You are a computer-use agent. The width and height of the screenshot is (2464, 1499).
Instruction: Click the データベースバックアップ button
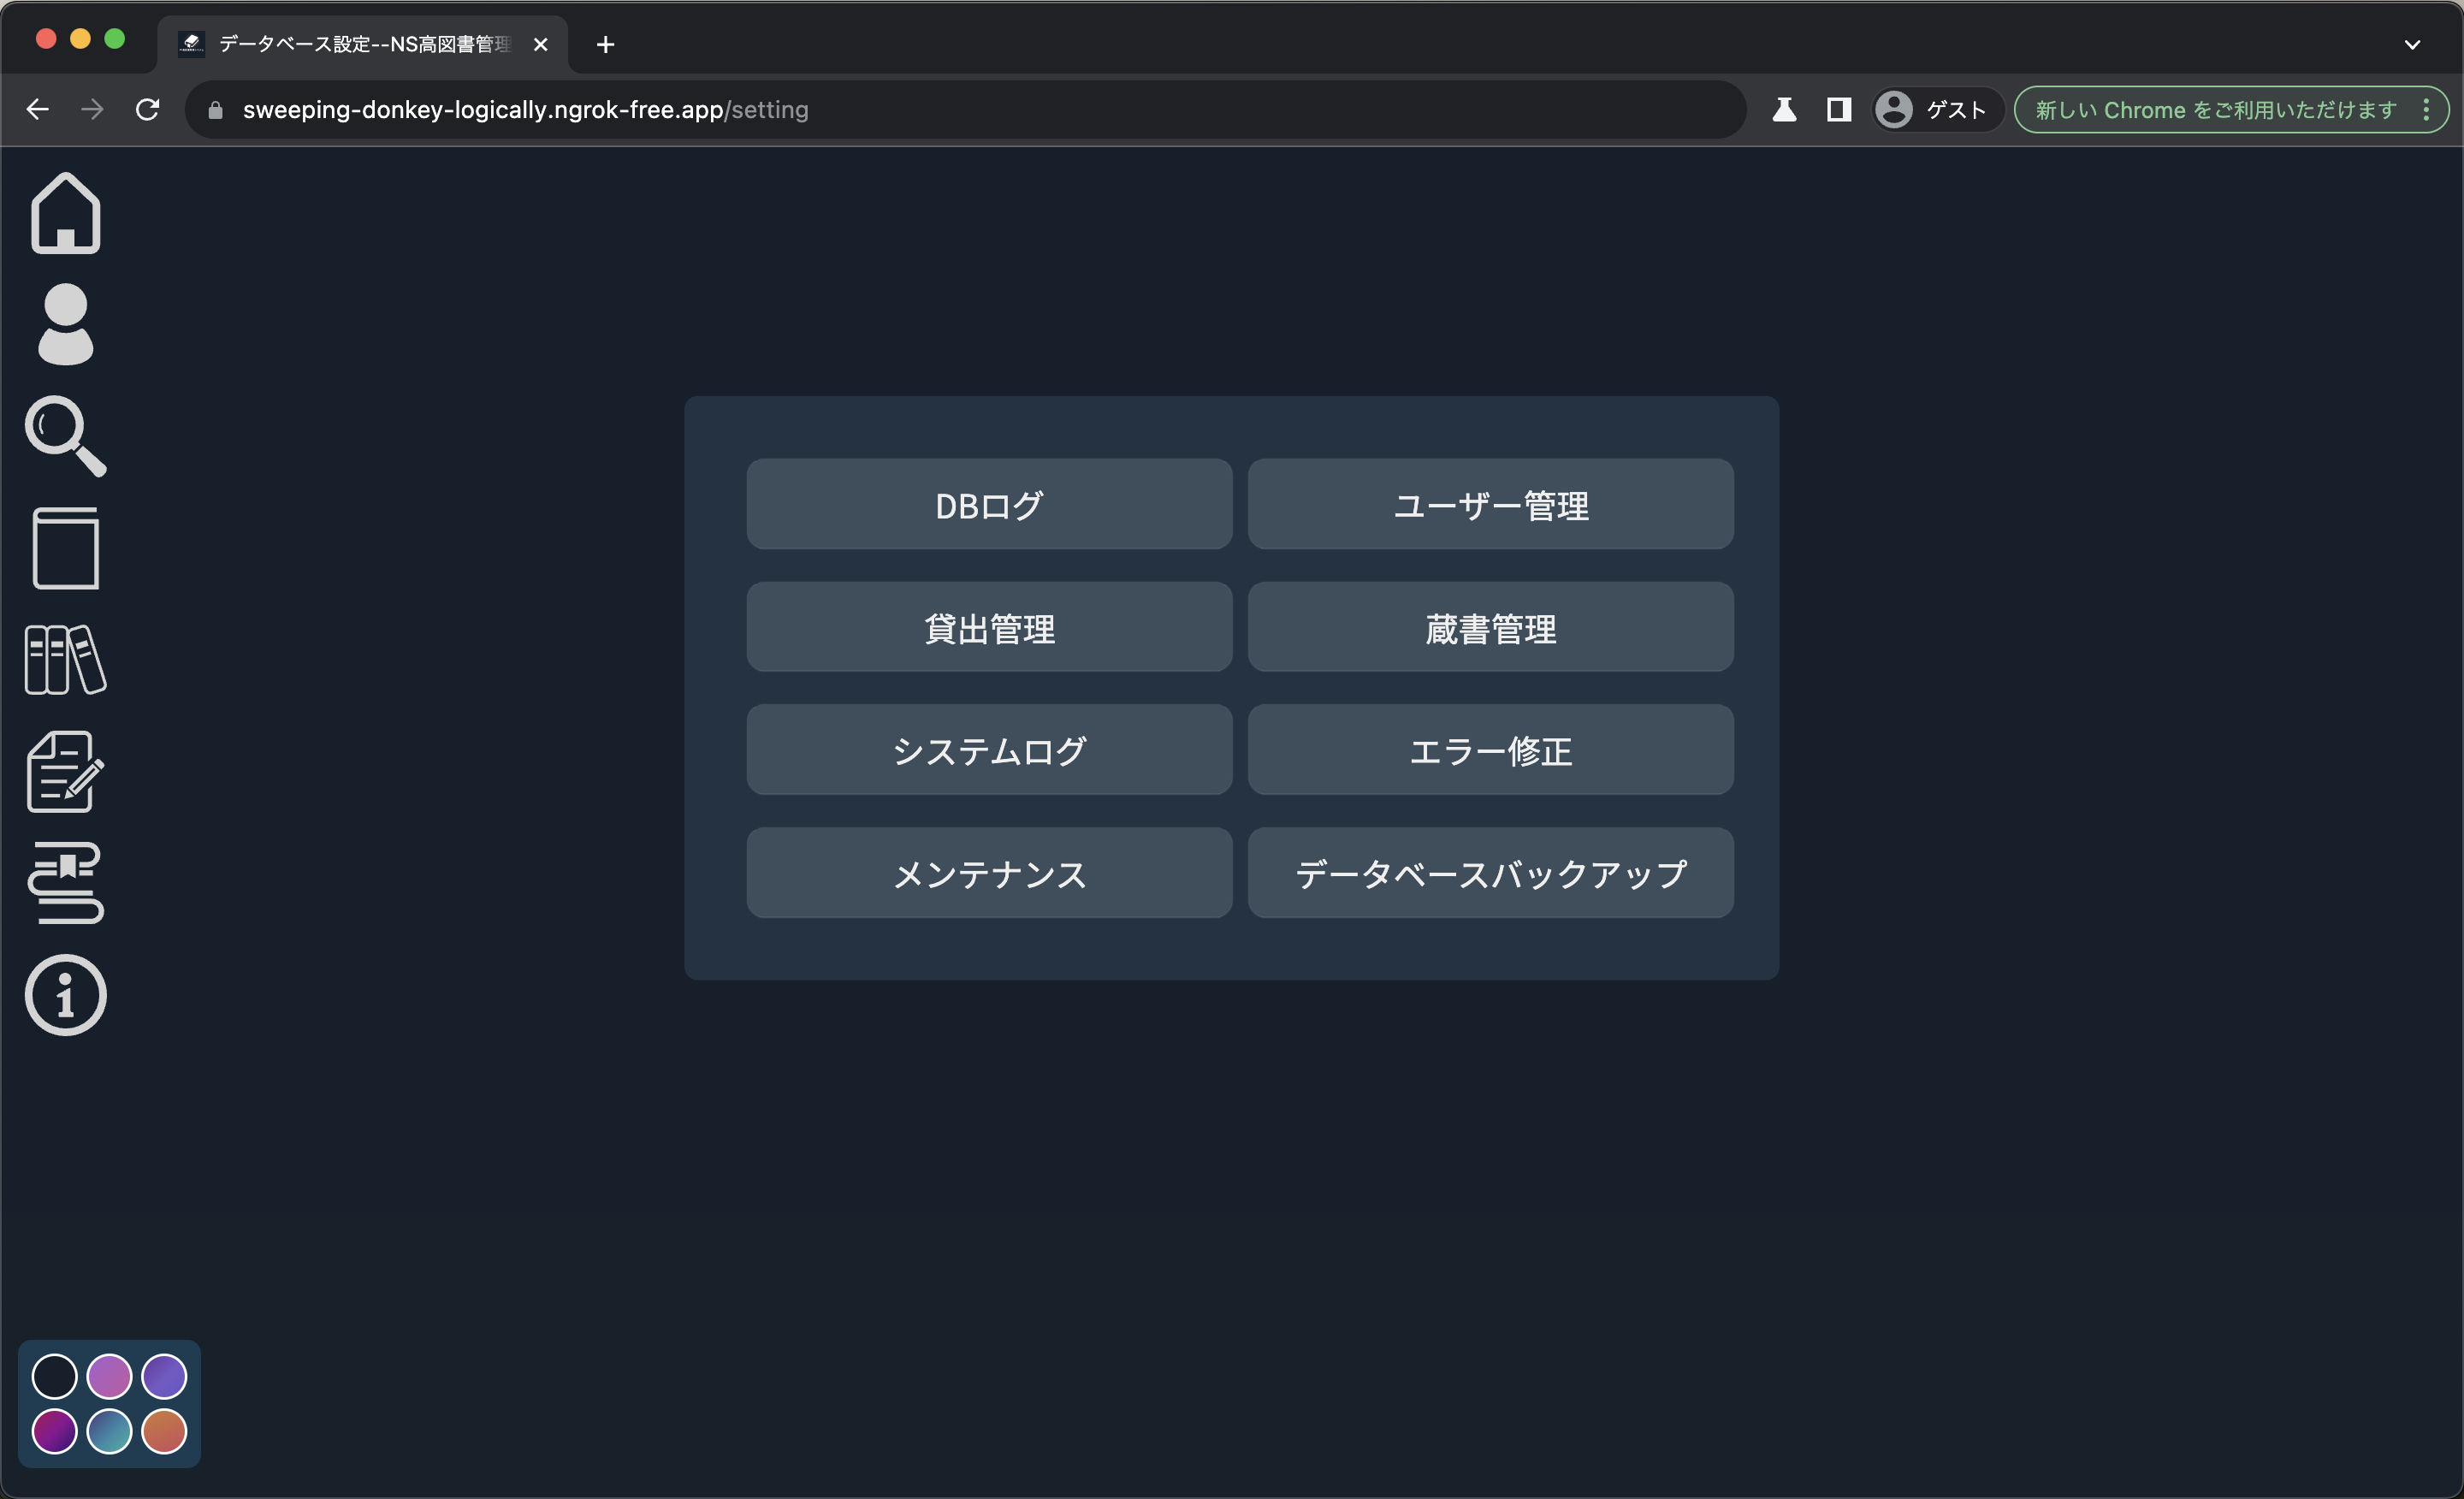click(1490, 873)
